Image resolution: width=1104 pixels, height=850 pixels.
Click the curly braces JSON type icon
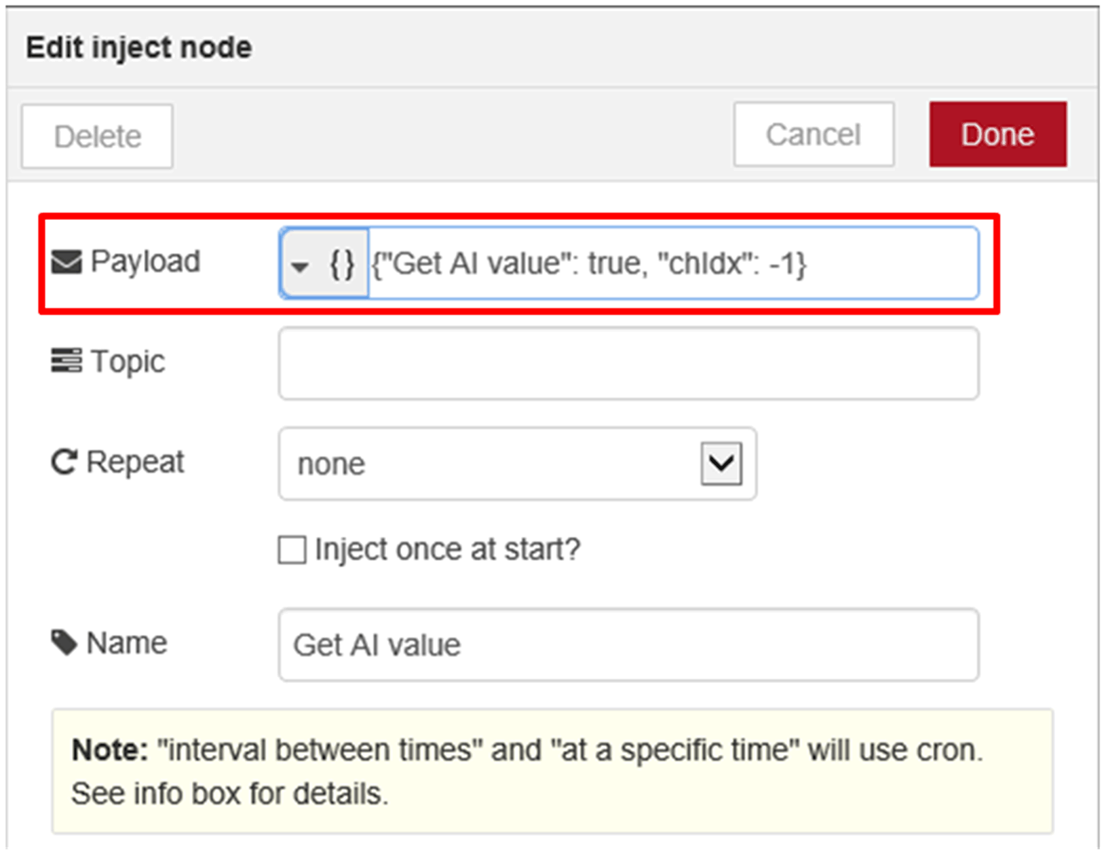[x=342, y=264]
